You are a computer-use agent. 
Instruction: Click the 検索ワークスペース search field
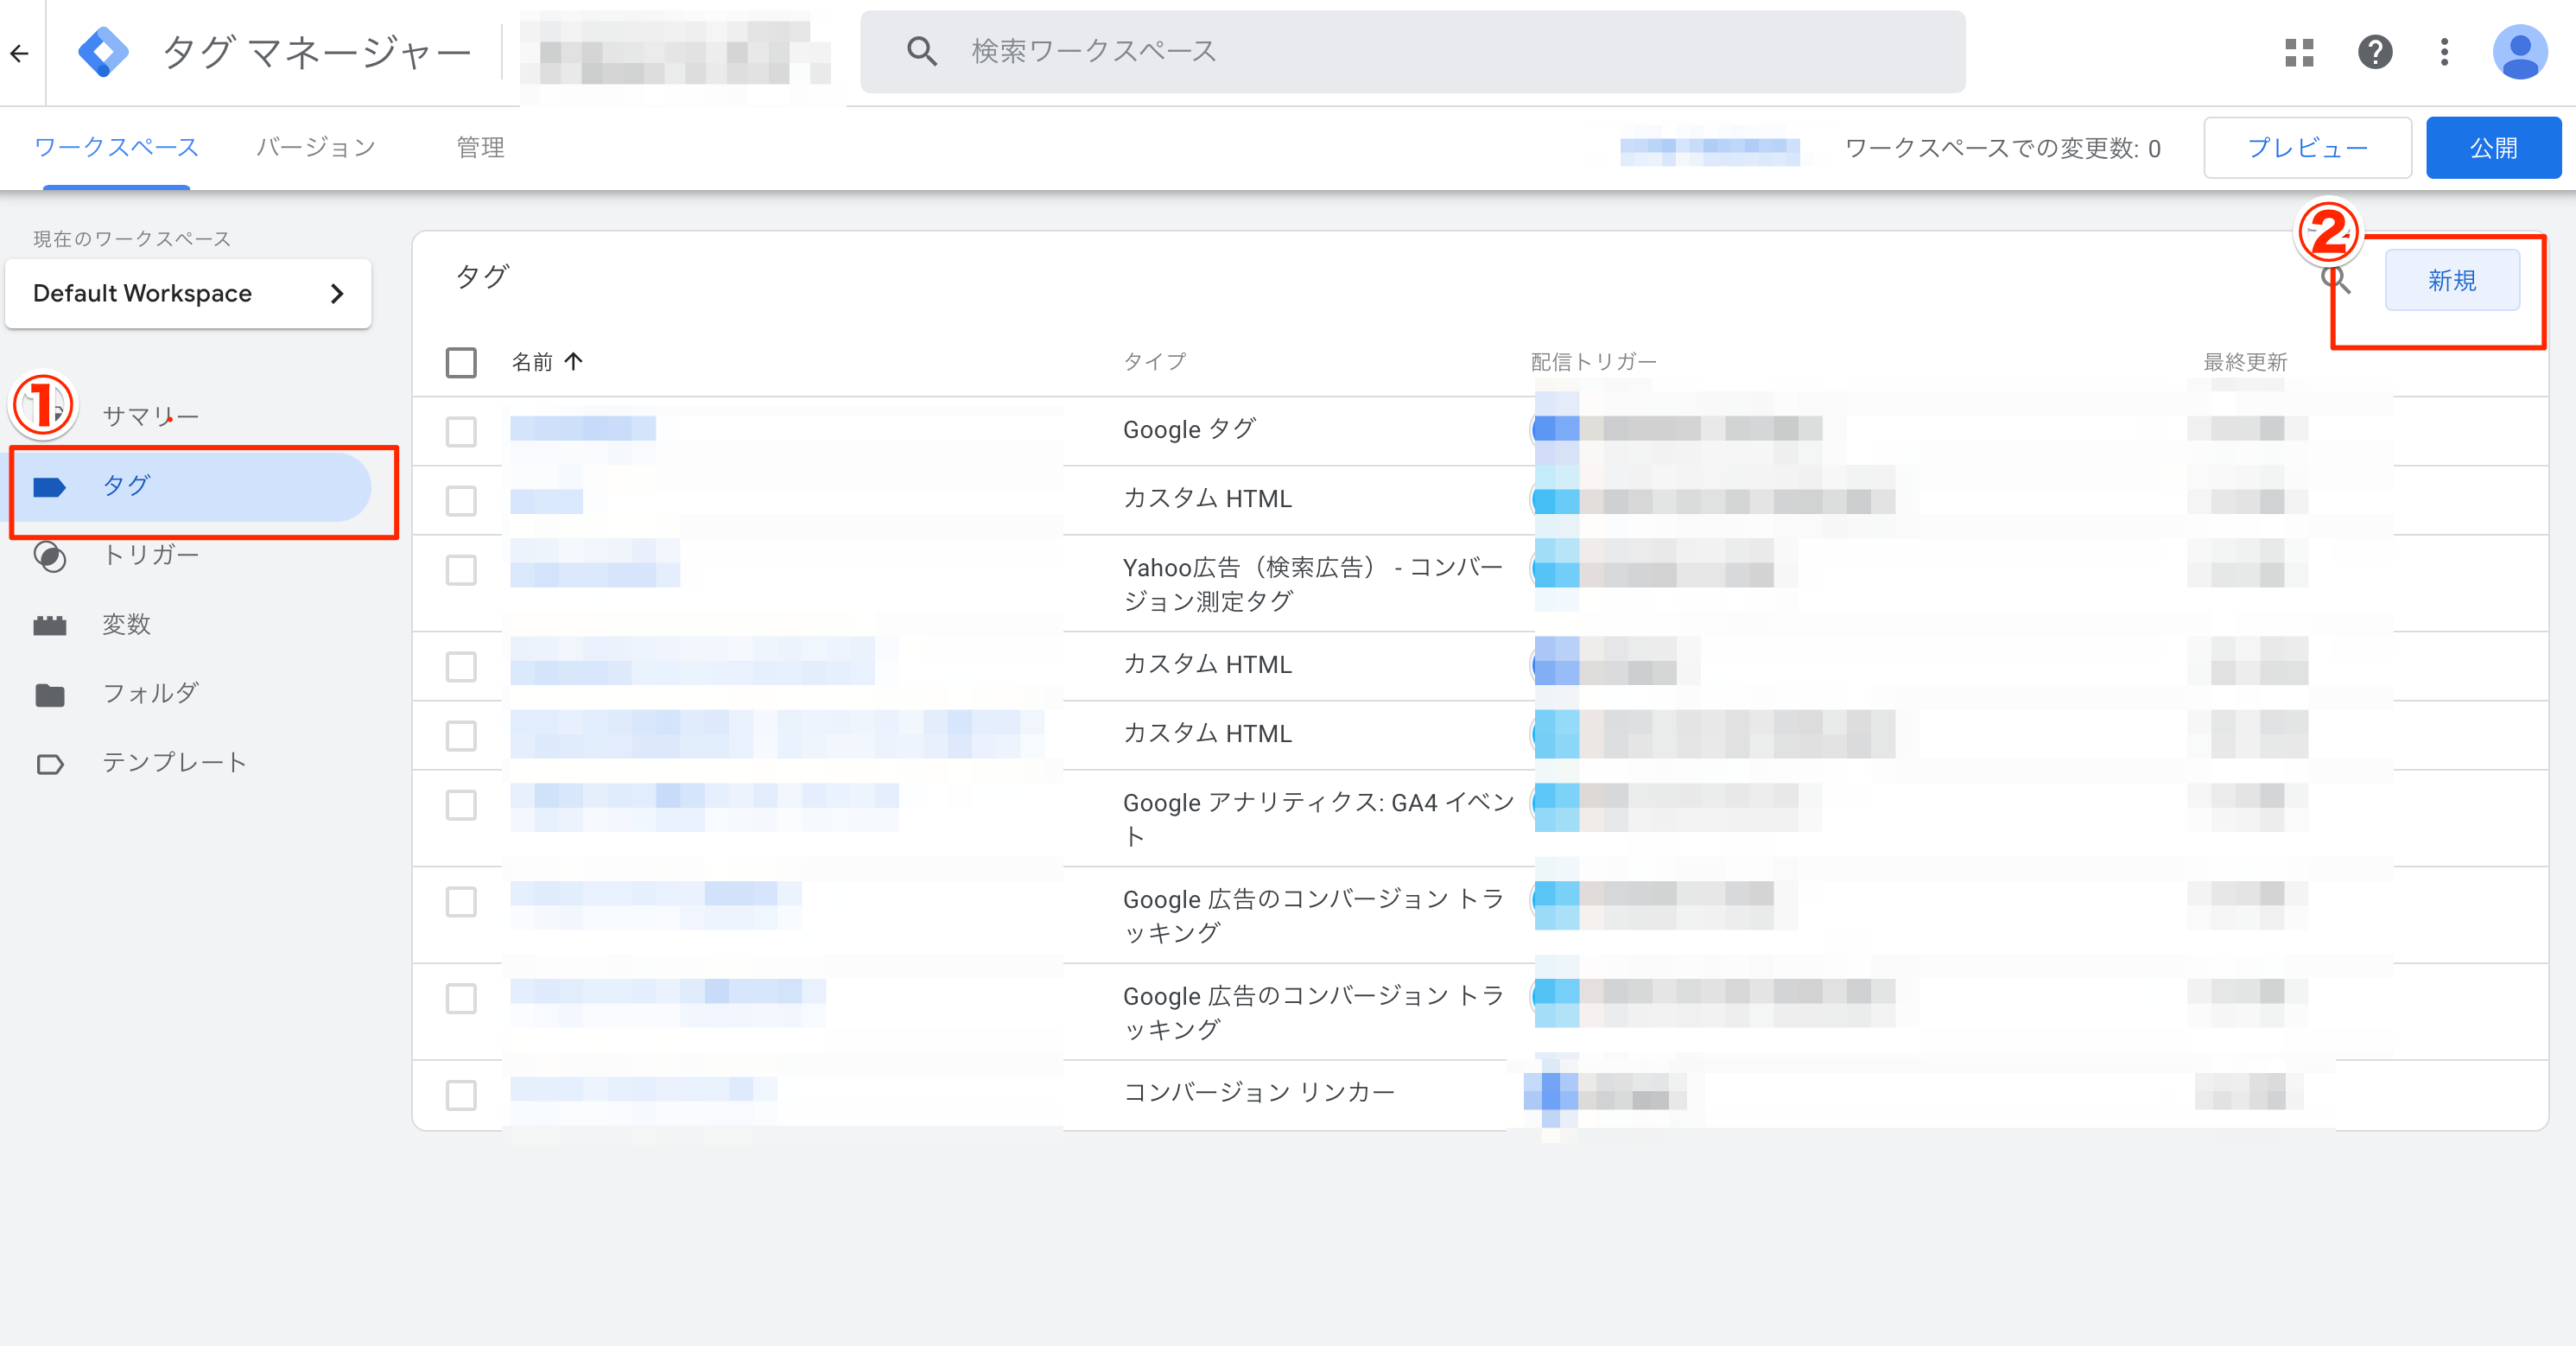click(1412, 52)
